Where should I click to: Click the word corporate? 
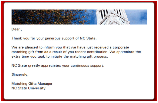pos(121,47)
